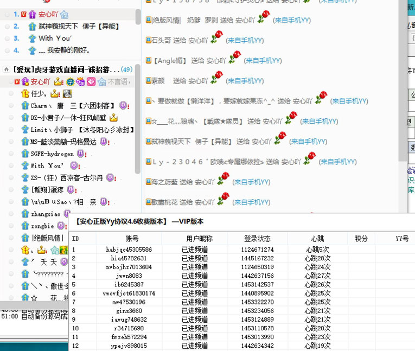This screenshot has height=351, width=415.
Task: Click the gold crown icon next to 任少
Action: click(x=54, y=94)
